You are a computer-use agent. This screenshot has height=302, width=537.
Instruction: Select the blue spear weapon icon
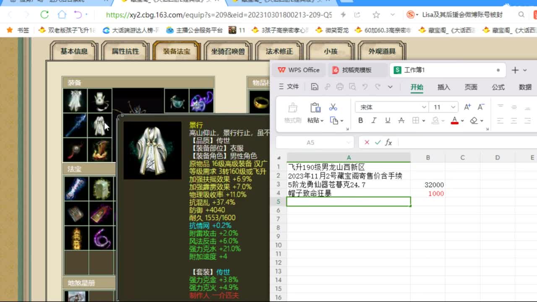click(75, 125)
